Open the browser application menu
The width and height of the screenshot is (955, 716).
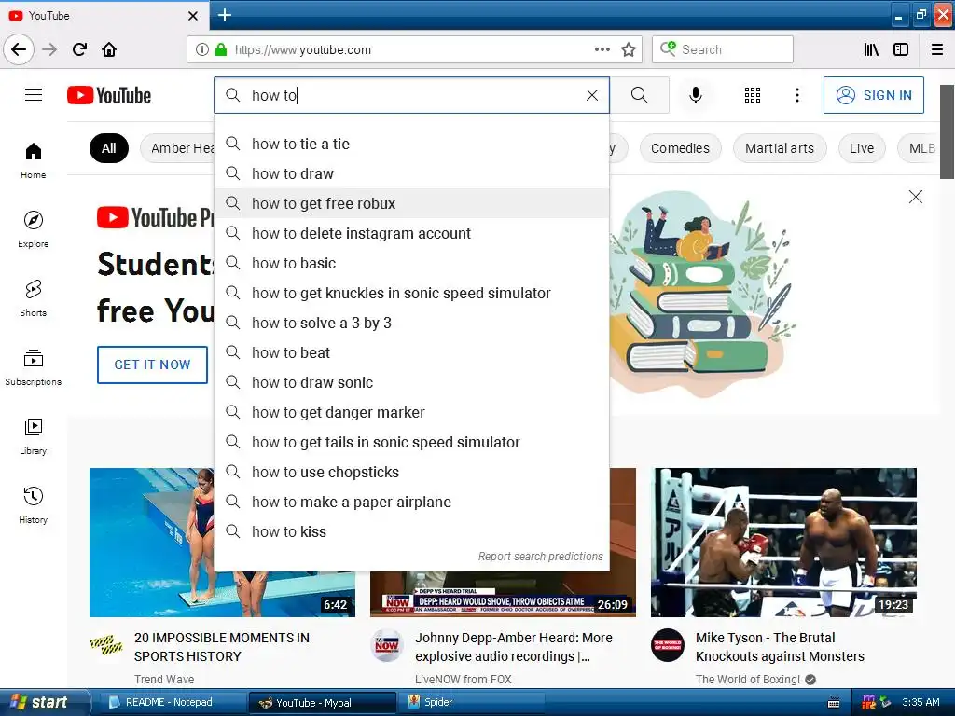937,49
